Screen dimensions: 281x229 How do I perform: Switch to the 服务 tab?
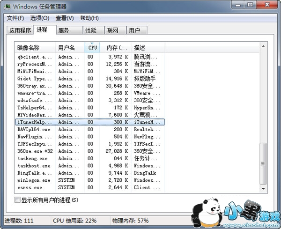[69, 30]
